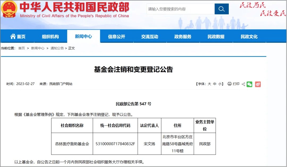The width and height of the screenshot is (287, 167).
Task: Click the print icon next to 打印
Action: 229,84
